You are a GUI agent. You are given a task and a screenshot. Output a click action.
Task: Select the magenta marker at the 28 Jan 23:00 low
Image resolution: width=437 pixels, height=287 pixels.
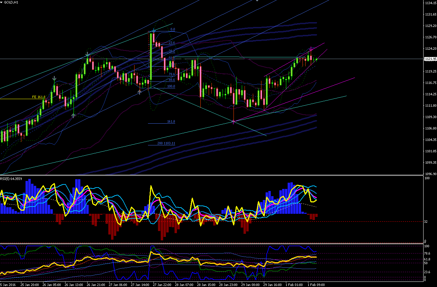tap(234, 122)
